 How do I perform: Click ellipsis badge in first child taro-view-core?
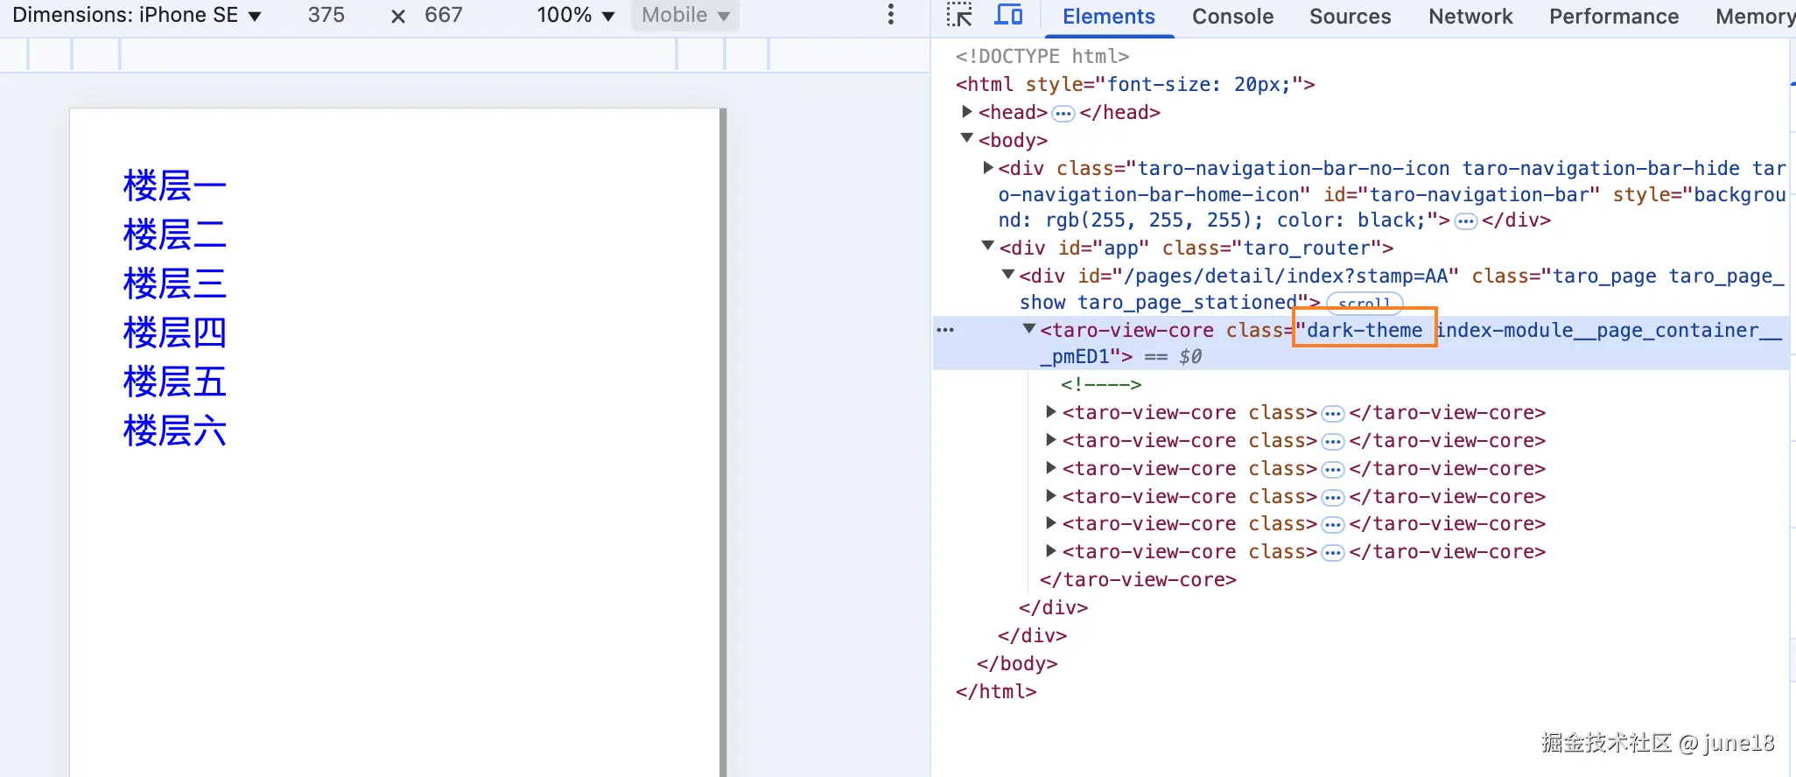click(x=1332, y=414)
